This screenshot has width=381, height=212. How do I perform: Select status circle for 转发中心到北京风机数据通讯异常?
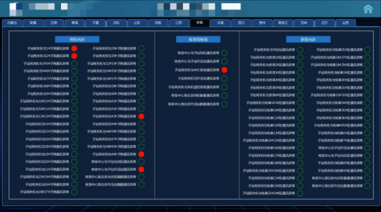click(x=224, y=96)
